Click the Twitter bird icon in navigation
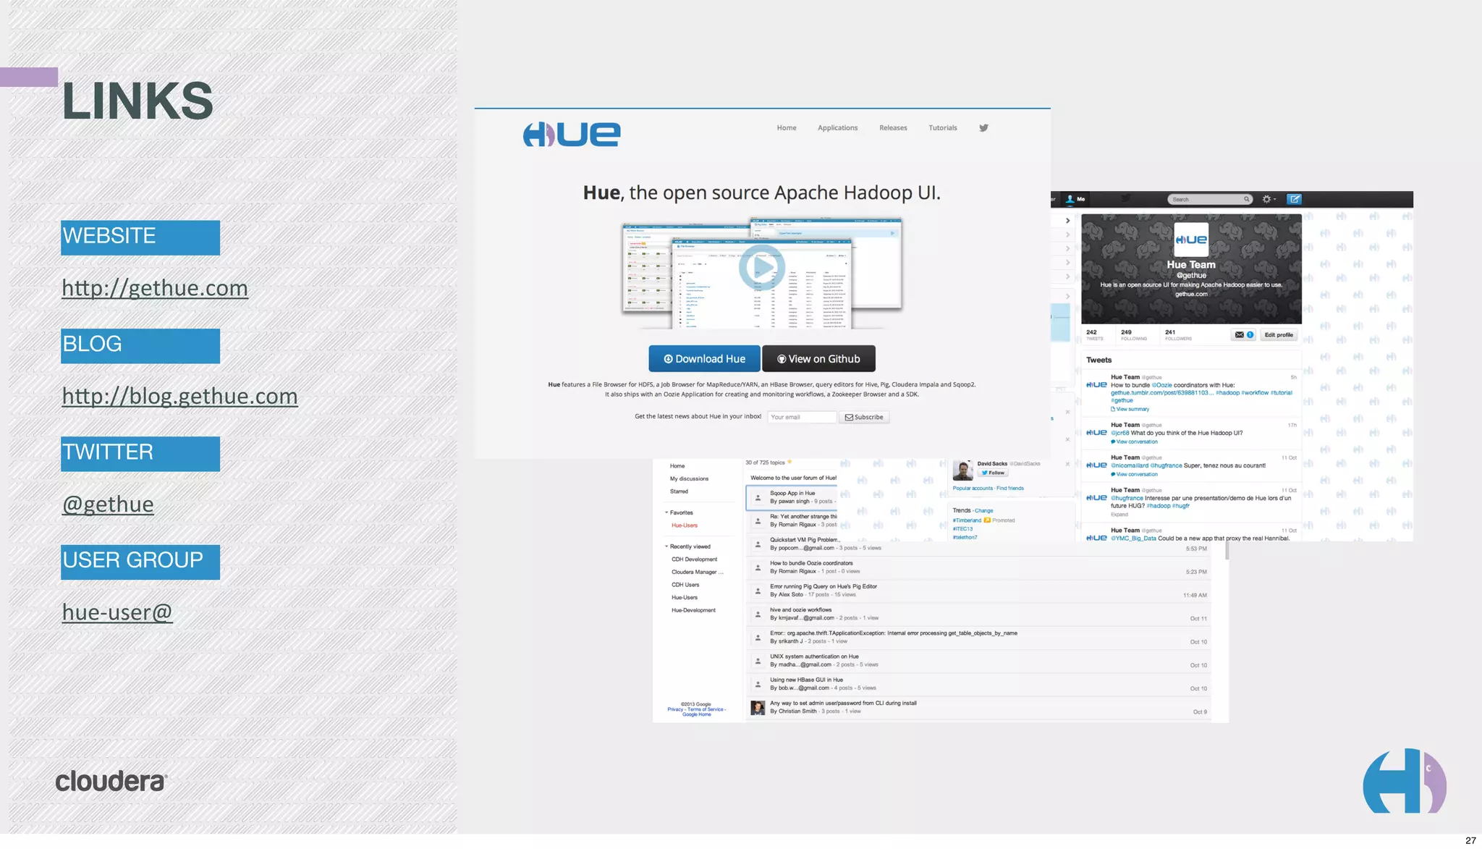The height and width of the screenshot is (849, 1482). (983, 128)
